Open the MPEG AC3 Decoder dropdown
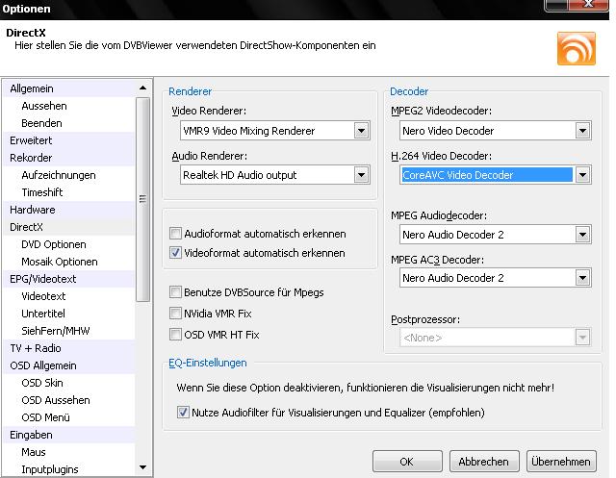The width and height of the screenshot is (616, 478). click(582, 278)
